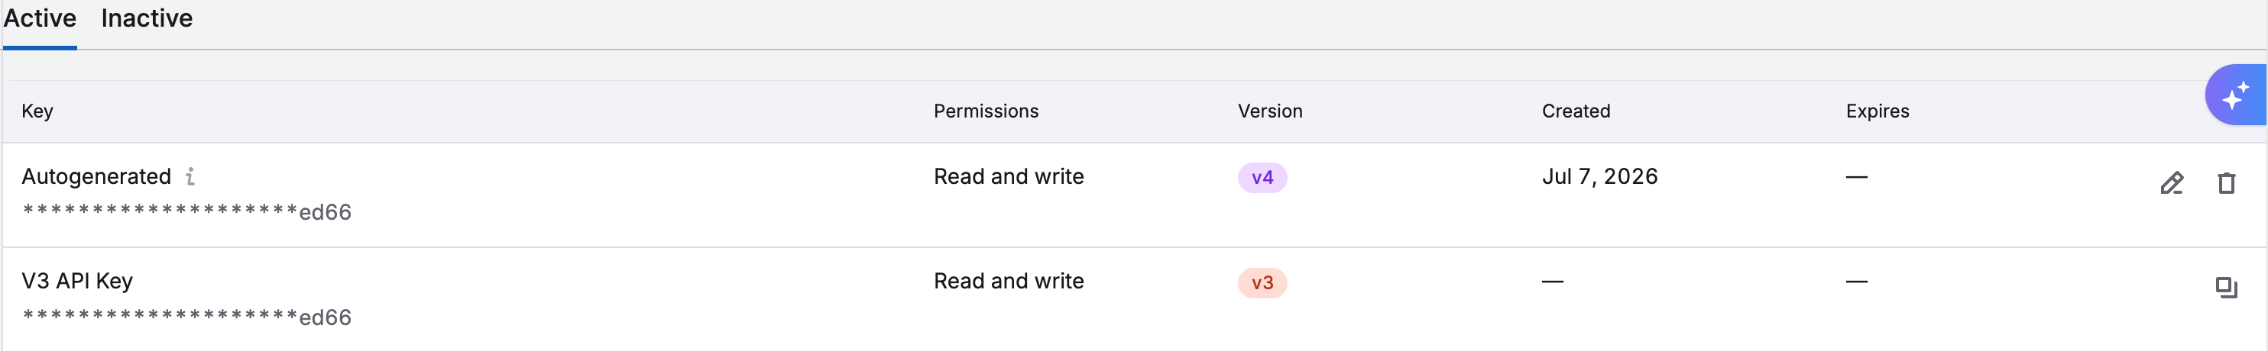Delete the Autogenerated API key

coord(2226,183)
